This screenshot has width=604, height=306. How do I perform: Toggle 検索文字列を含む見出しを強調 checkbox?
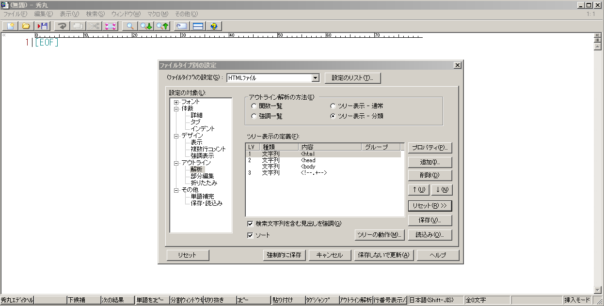coord(294,224)
